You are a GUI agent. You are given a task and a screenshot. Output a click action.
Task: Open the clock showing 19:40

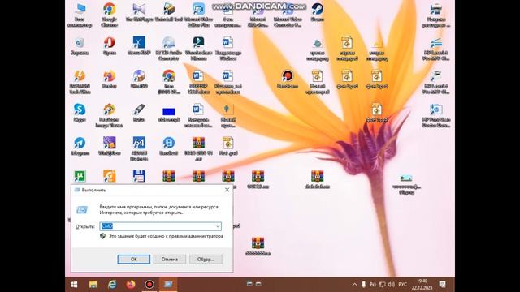[422, 285]
